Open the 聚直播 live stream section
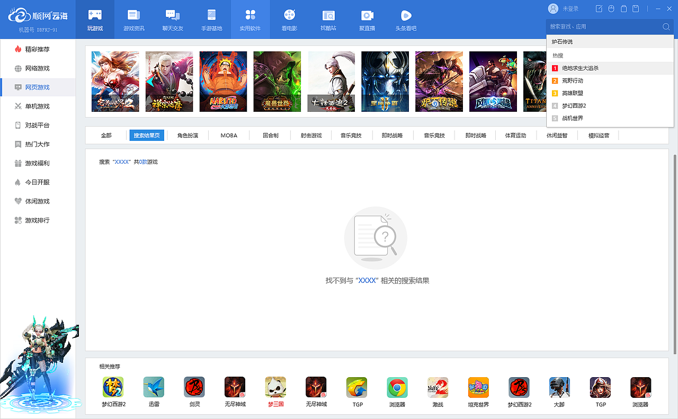 [x=367, y=20]
